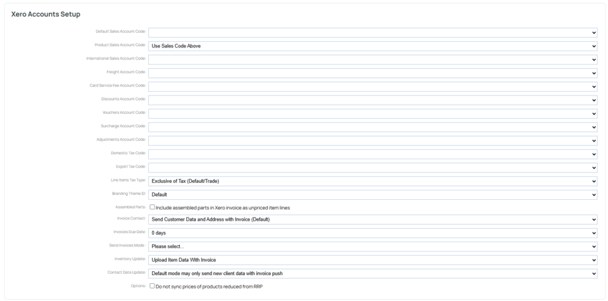Expand the Contact Data Update dropdown
Viewport: 608px width, 301px height.
(x=372, y=274)
